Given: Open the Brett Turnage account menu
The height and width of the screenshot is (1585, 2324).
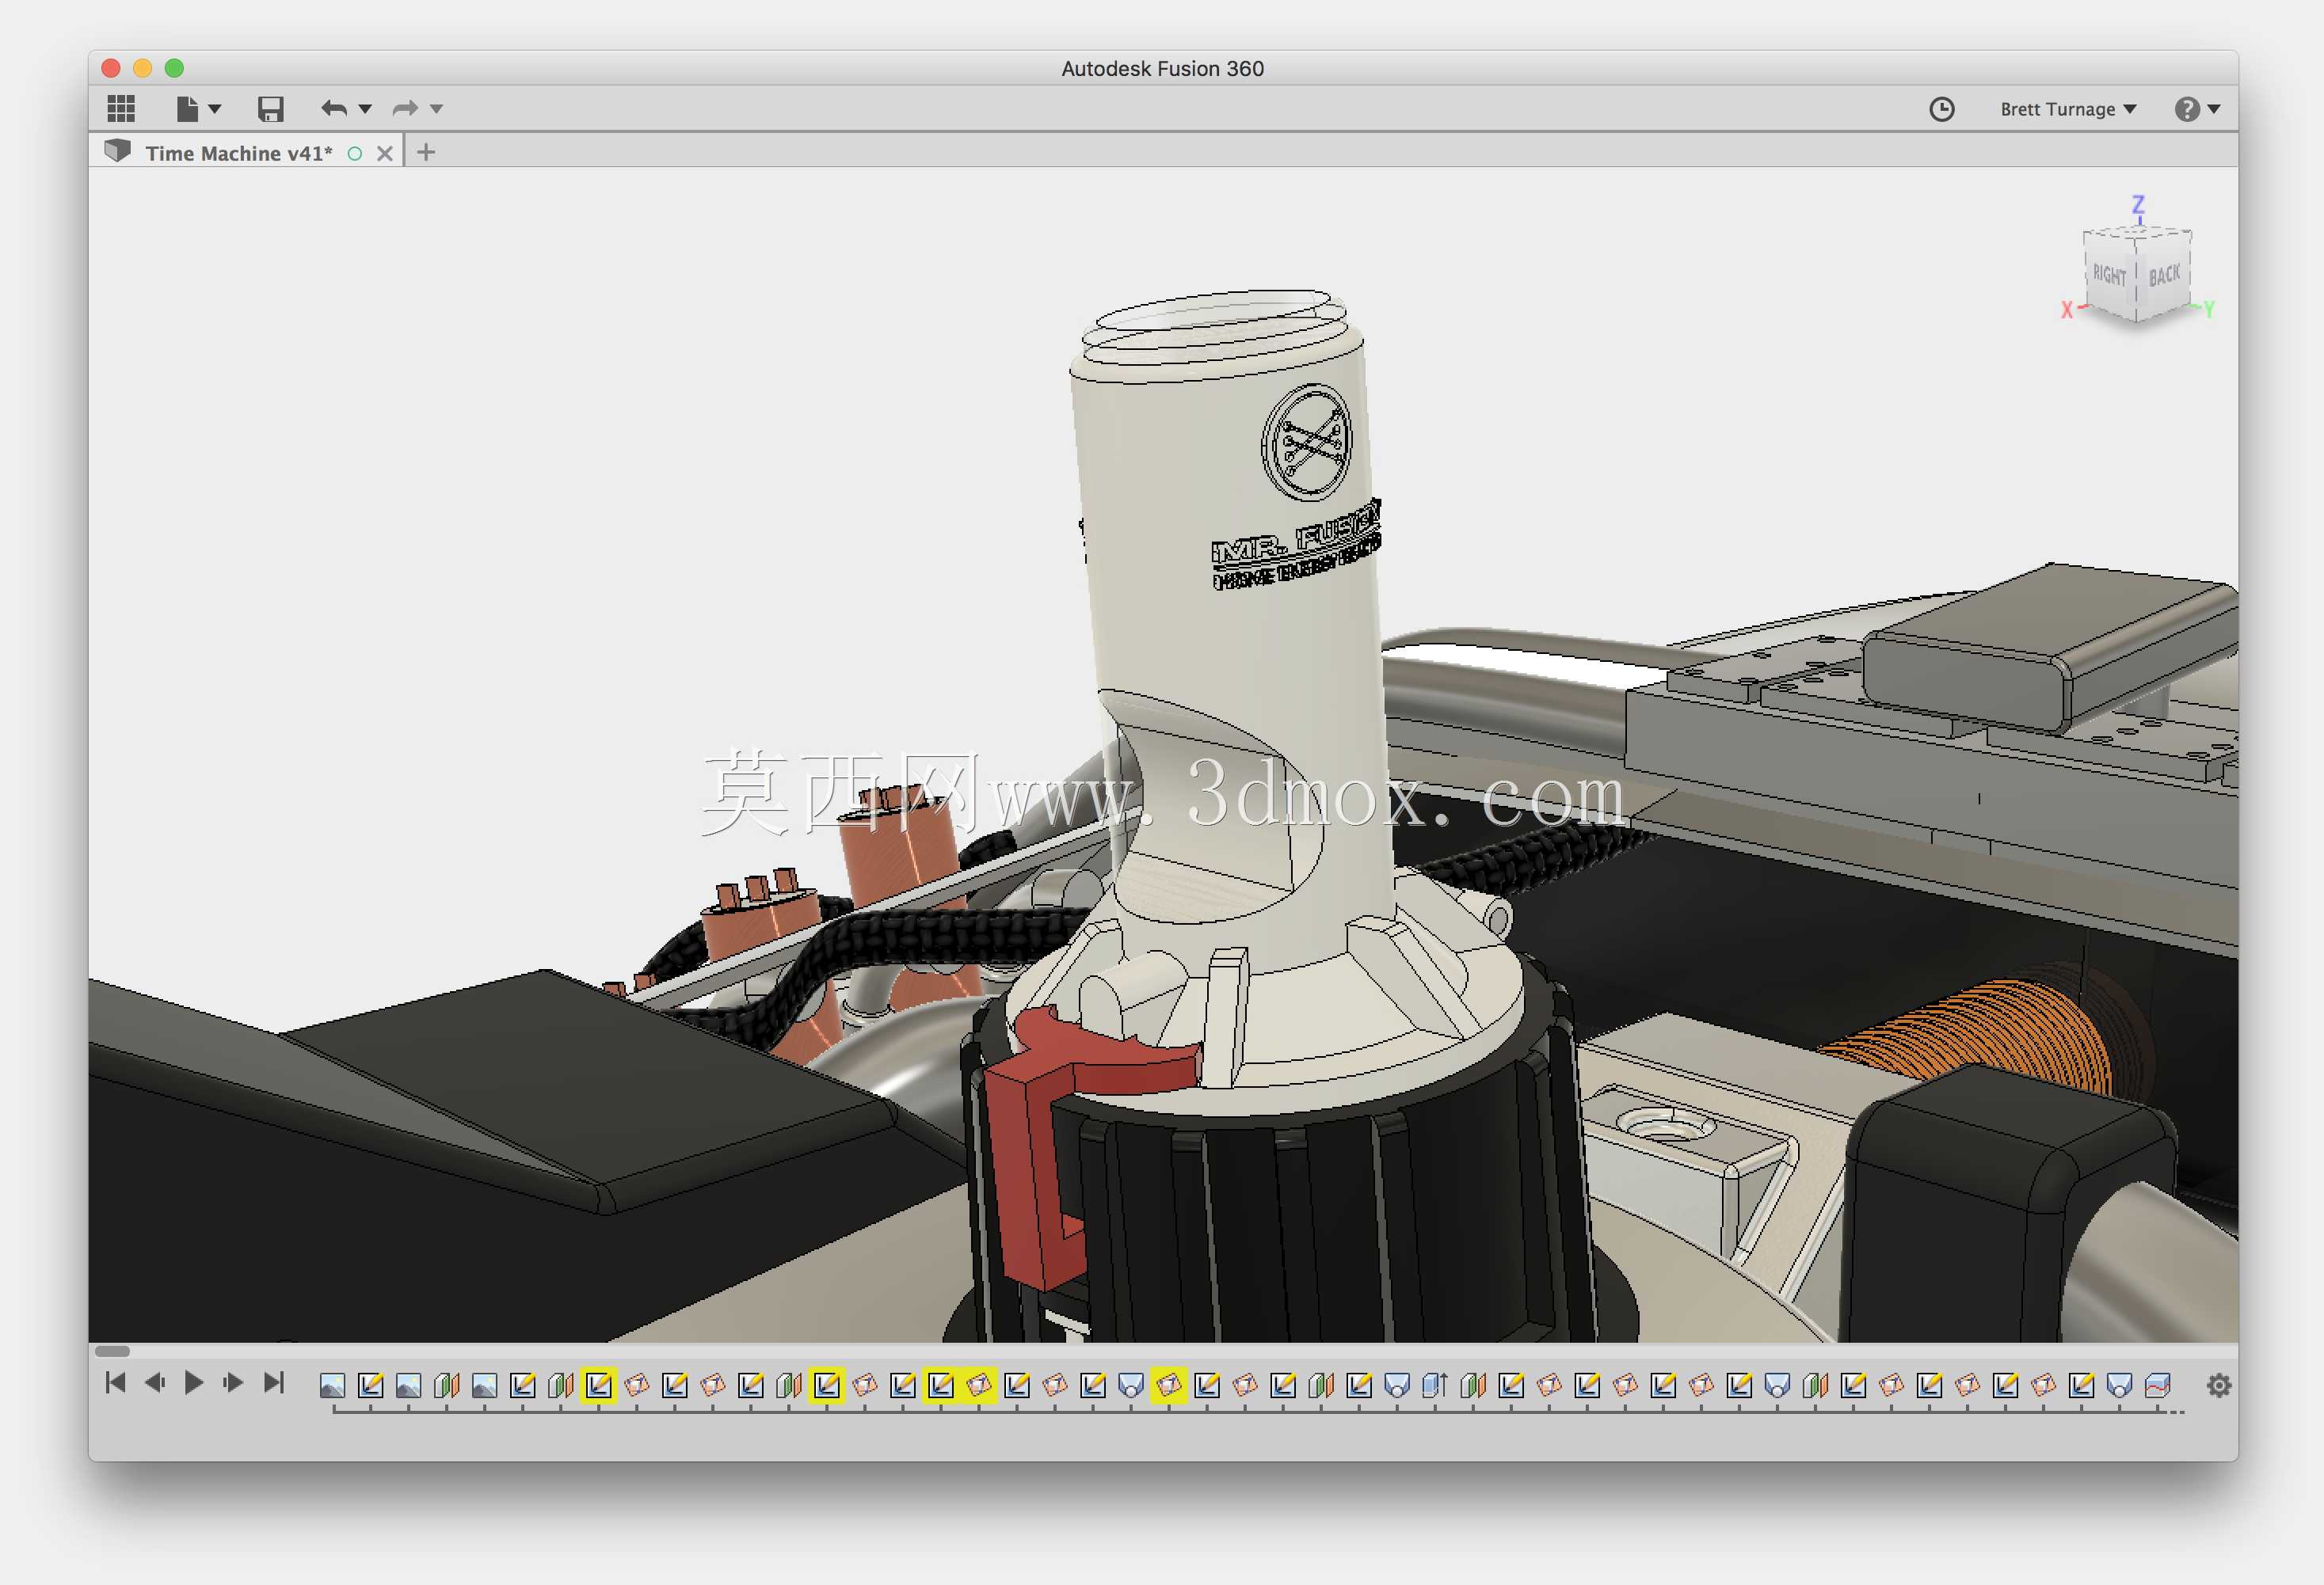Looking at the screenshot, I should (x=2068, y=109).
